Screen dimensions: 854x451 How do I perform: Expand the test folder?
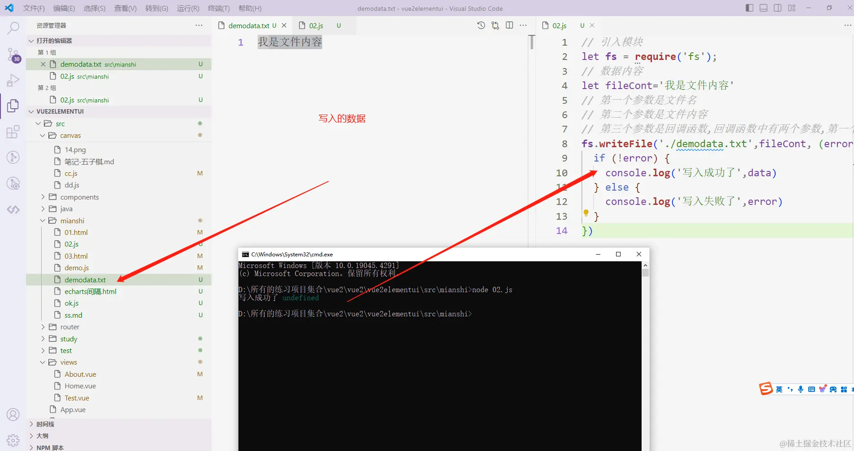pyautogui.click(x=119, y=350)
